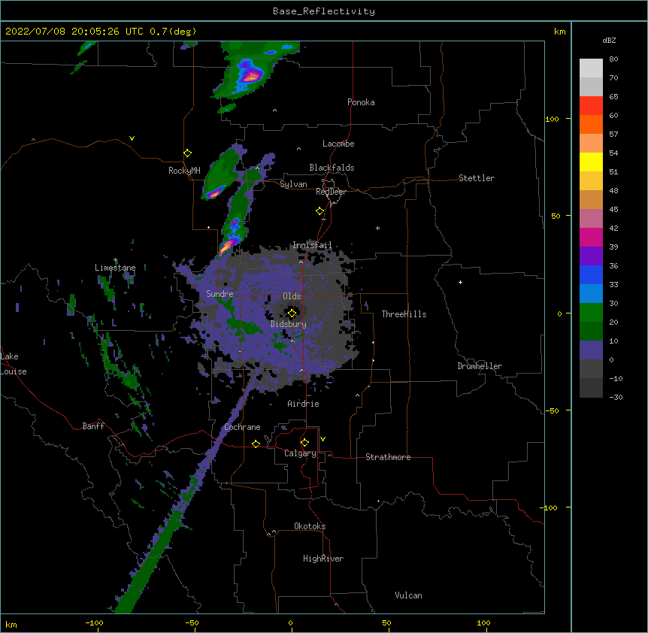The width and height of the screenshot is (648, 633).
Task: Select the green 30 dBZ legend color
Action: coord(591,313)
